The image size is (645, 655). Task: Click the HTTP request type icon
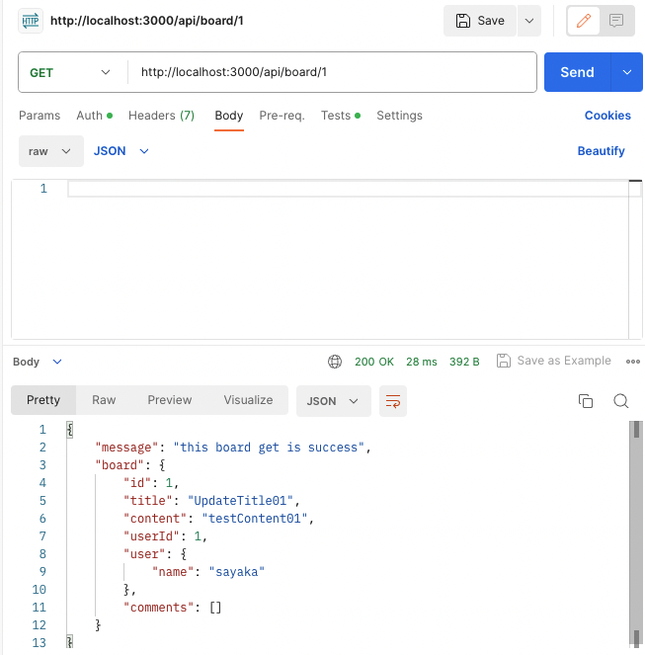point(31,21)
